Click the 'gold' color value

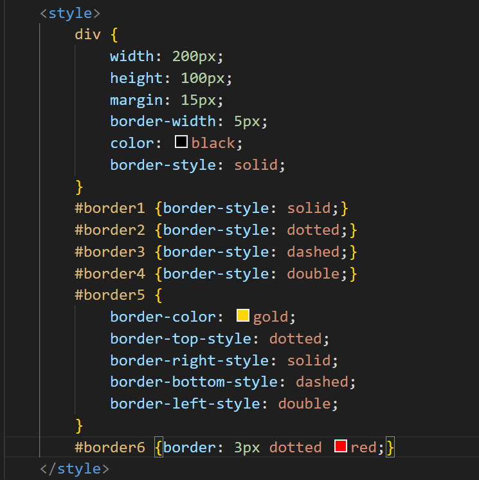coord(271,317)
